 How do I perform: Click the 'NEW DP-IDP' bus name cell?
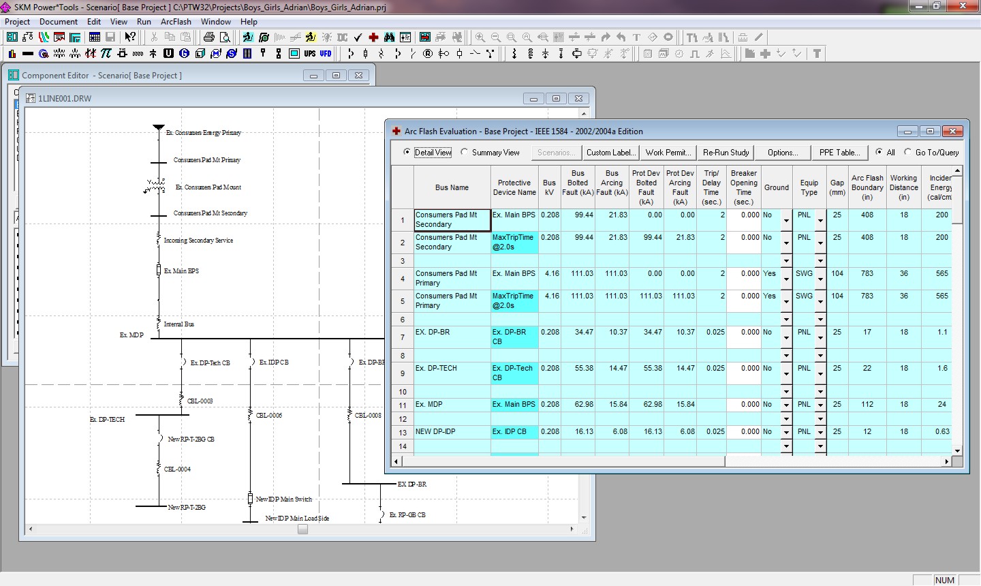click(452, 432)
